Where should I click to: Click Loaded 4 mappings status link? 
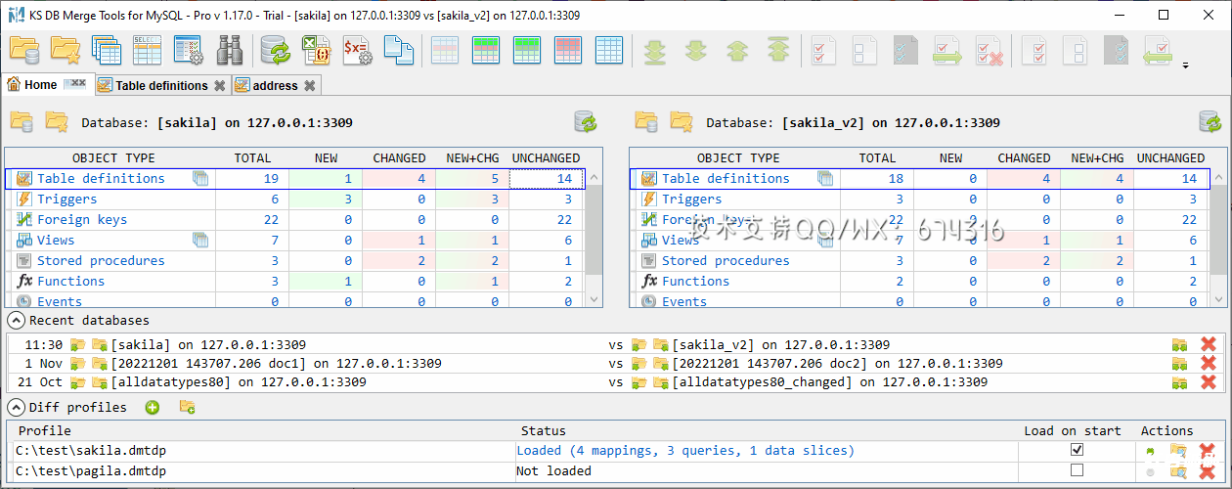(685, 450)
